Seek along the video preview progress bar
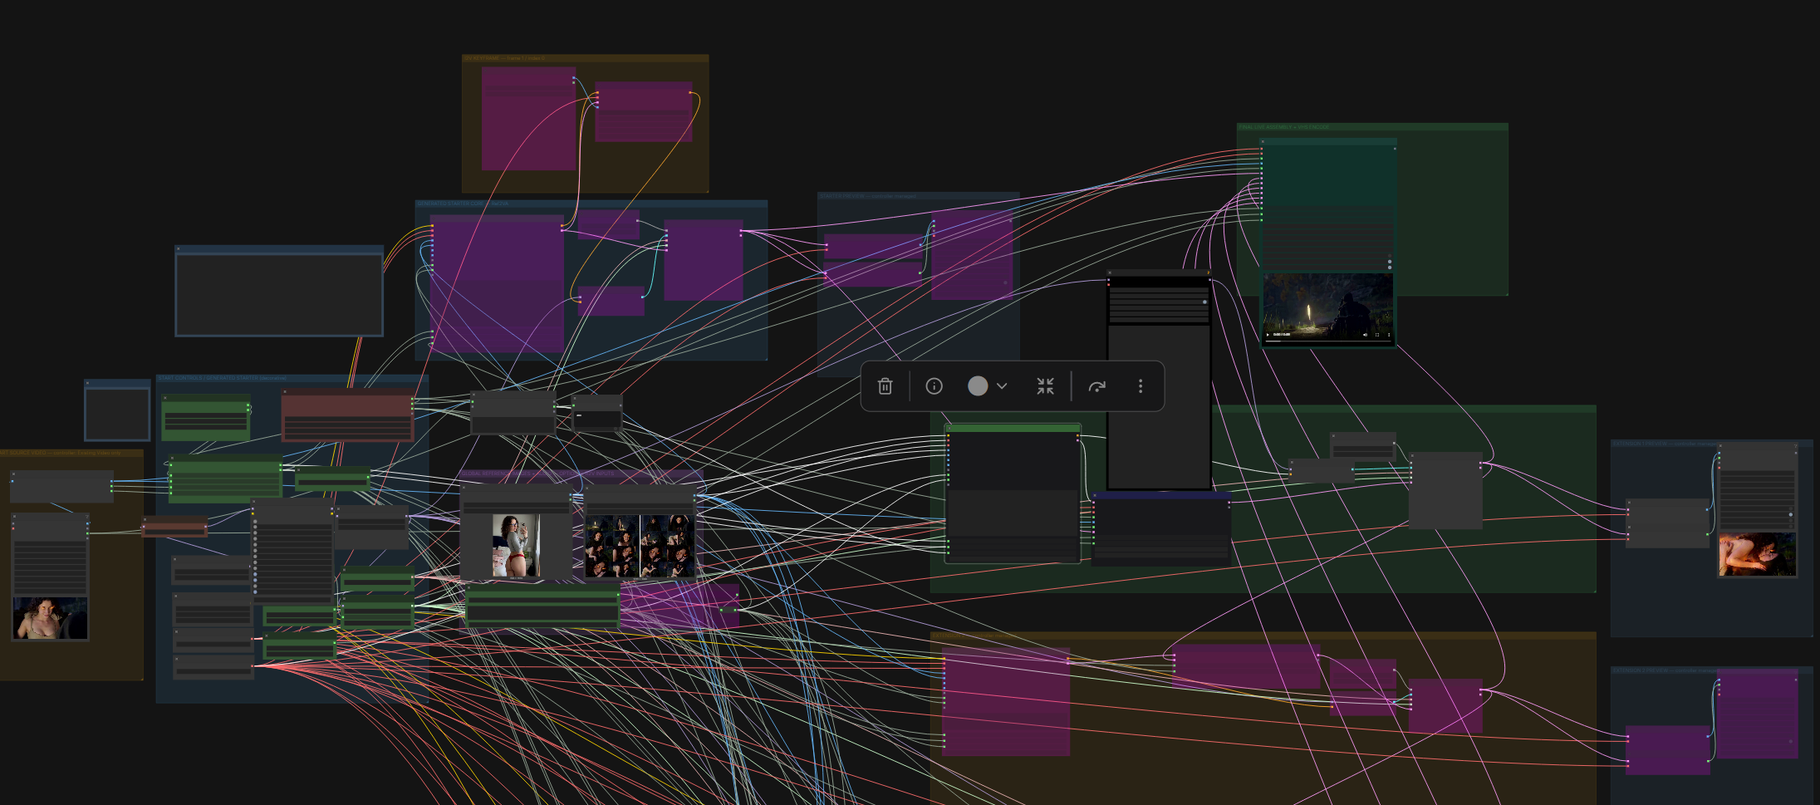Screen dimensions: 1820x805 tap(1327, 340)
